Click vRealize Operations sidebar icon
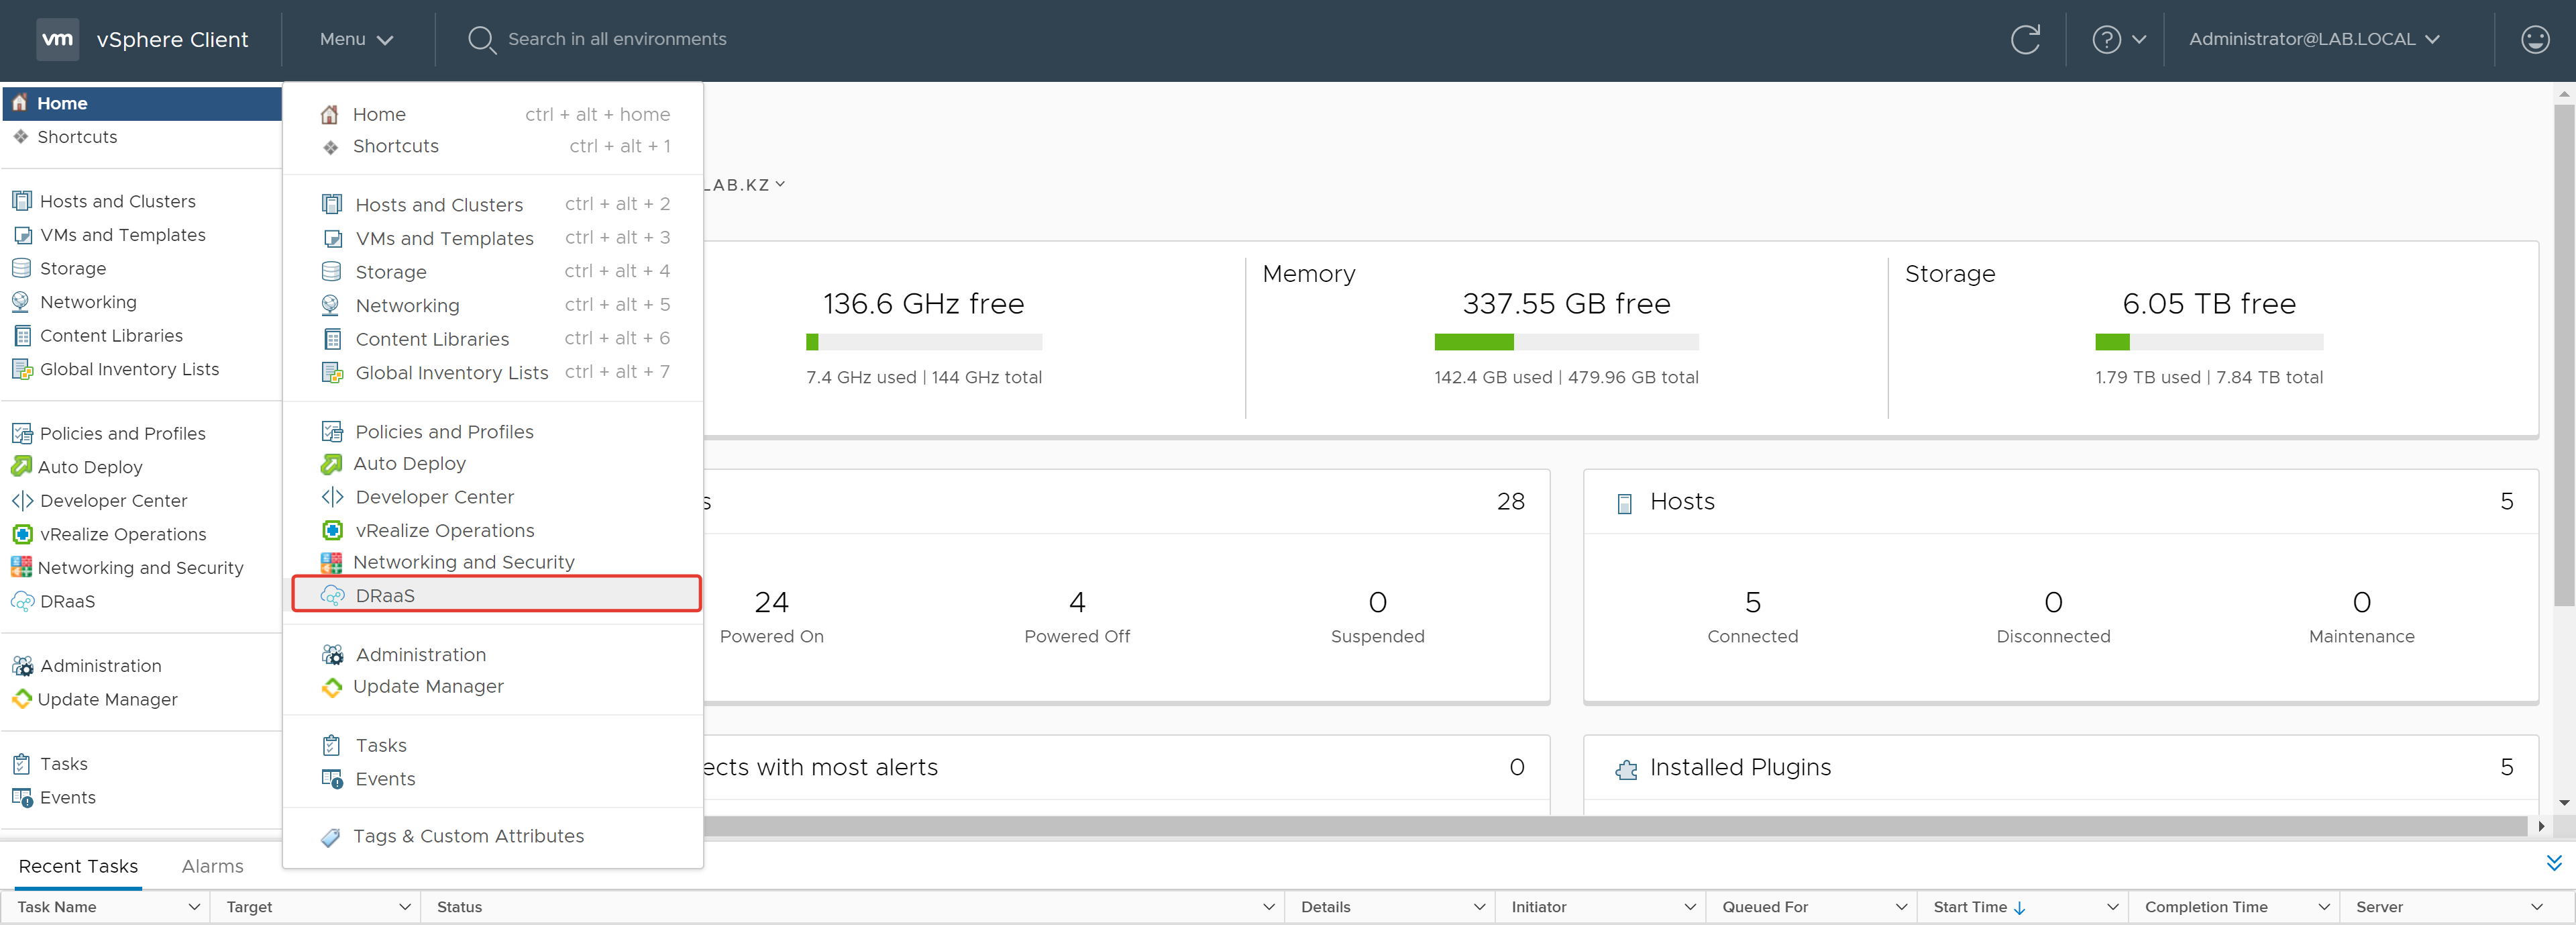 coord(22,534)
